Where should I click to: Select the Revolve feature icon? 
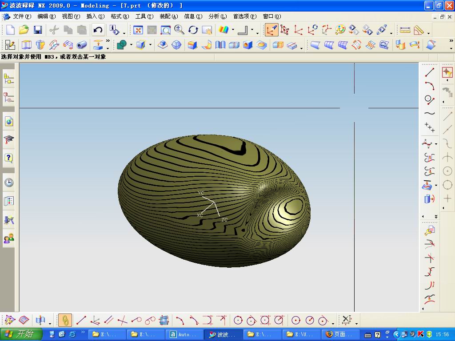coord(40,45)
